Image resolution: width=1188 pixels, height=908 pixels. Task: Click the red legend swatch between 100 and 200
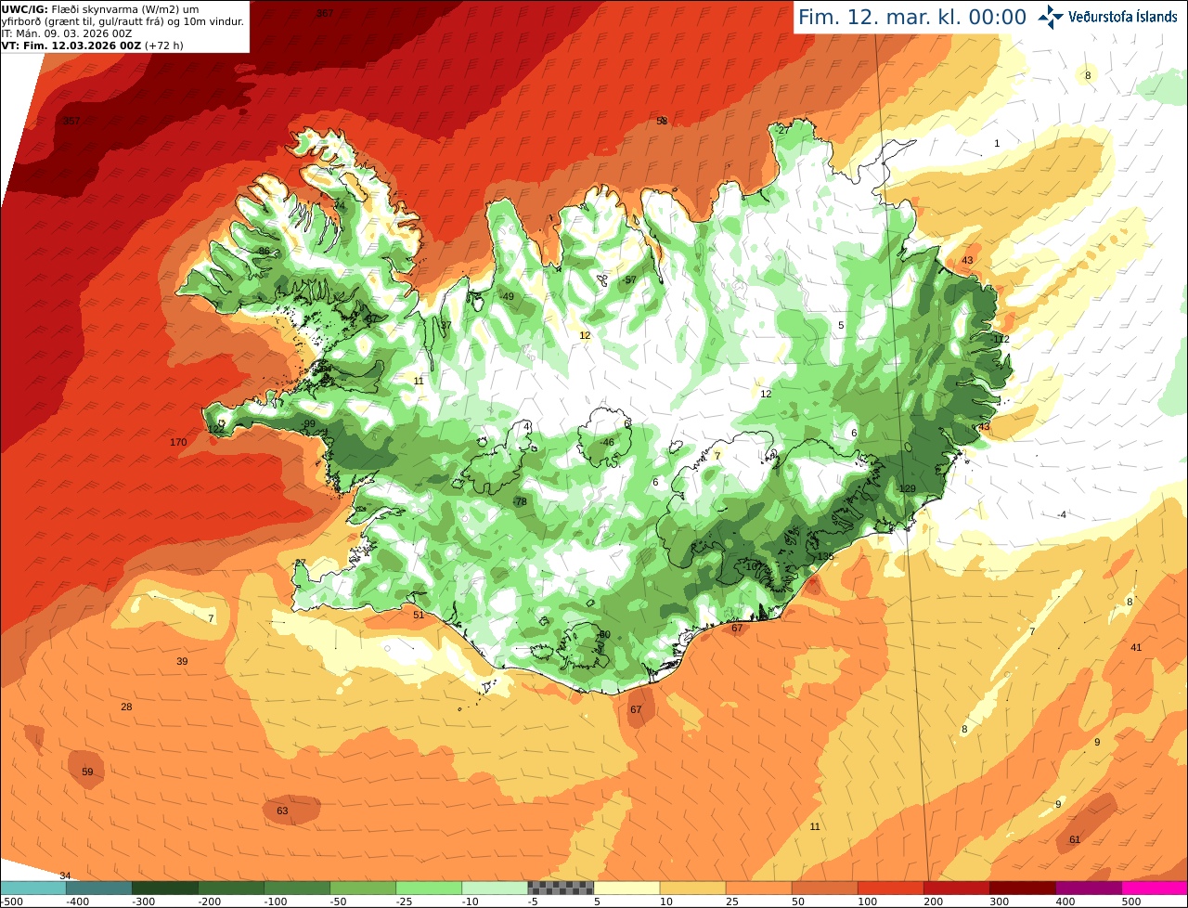[x=890, y=889]
